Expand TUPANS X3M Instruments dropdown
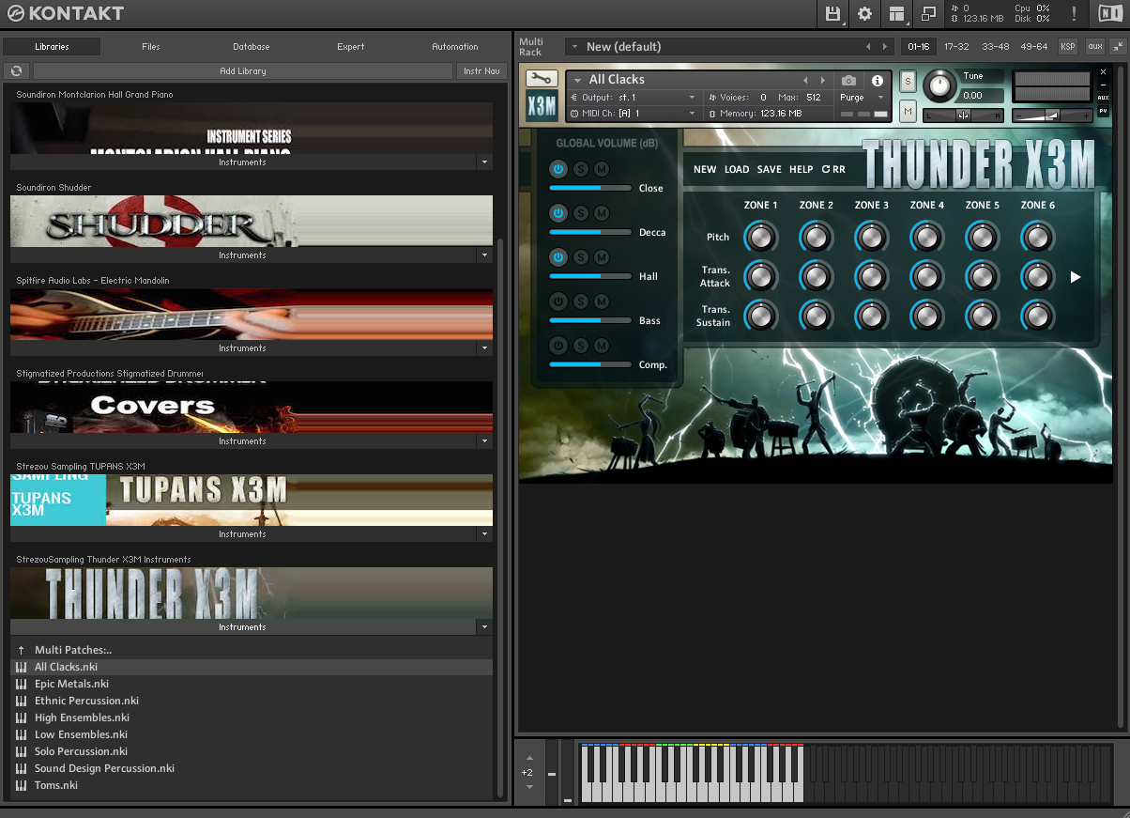The height and width of the screenshot is (818, 1130). point(484,534)
